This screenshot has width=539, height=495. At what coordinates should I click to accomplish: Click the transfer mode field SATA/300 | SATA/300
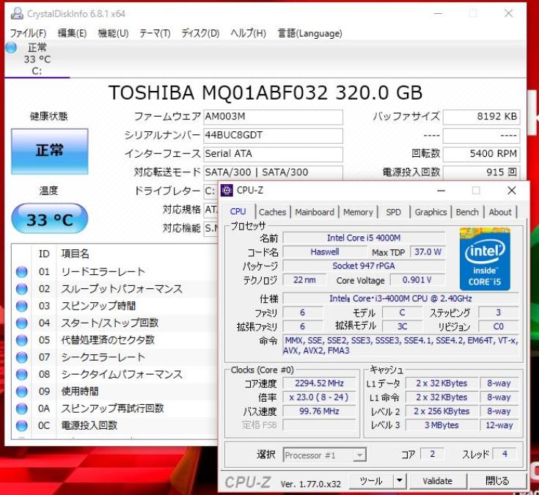pos(273,172)
